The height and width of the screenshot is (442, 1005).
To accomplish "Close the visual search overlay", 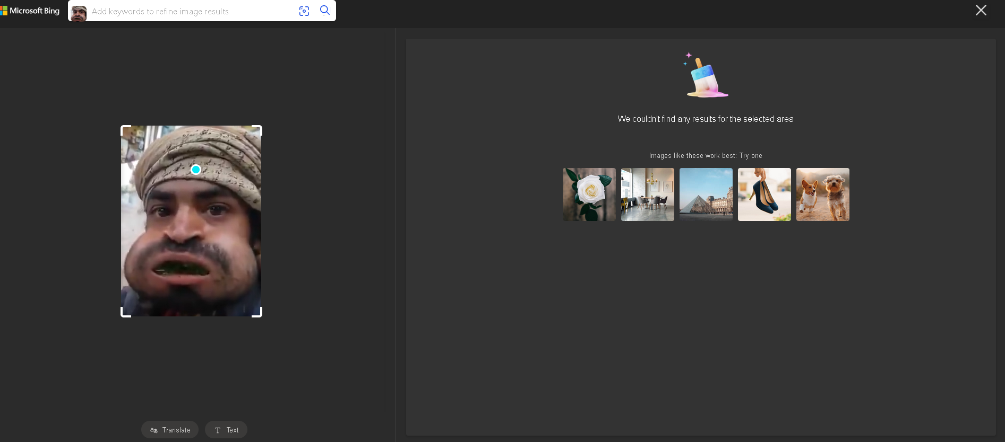I will click(x=981, y=10).
